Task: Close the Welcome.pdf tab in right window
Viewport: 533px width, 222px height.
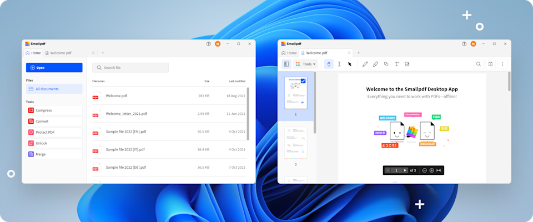Action: pyautogui.click(x=349, y=53)
